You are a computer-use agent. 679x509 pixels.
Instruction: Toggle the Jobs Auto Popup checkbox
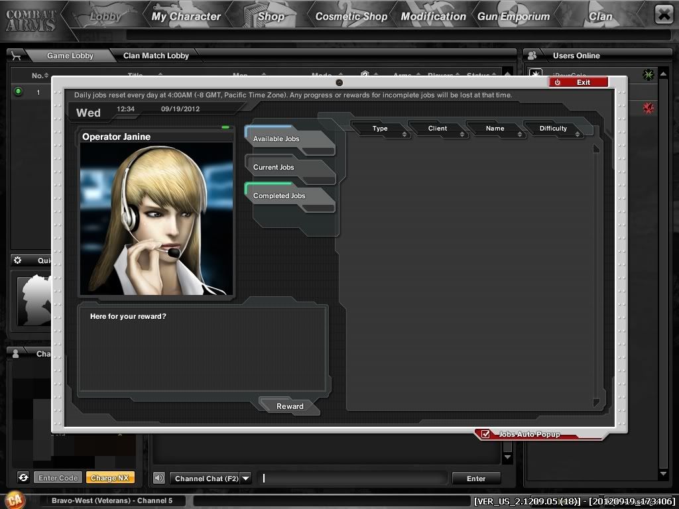point(485,434)
